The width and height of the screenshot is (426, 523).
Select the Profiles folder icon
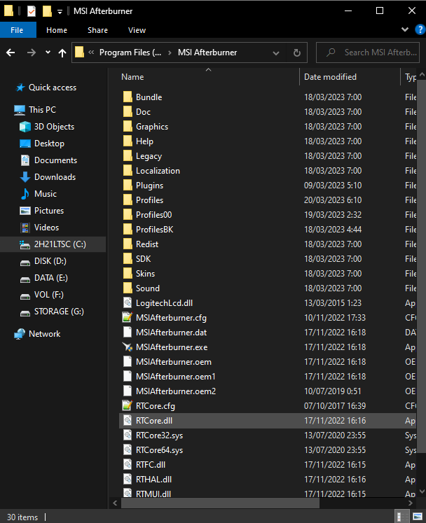click(x=128, y=200)
